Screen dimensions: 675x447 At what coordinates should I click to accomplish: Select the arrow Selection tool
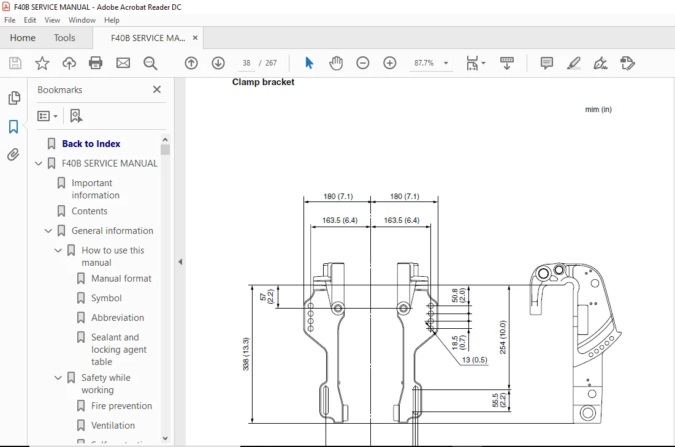tap(309, 63)
